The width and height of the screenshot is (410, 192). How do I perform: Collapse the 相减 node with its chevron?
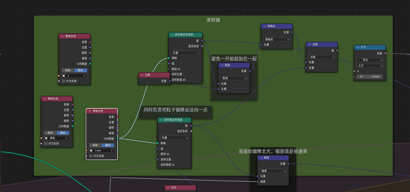(222, 65)
